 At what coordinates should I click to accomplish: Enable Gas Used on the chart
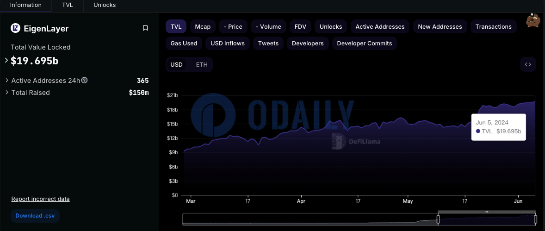[x=184, y=43]
